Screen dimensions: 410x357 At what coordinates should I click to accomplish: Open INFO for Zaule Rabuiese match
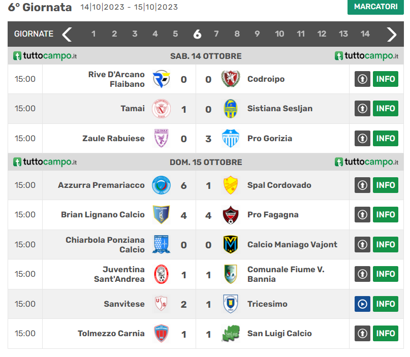tap(386, 138)
